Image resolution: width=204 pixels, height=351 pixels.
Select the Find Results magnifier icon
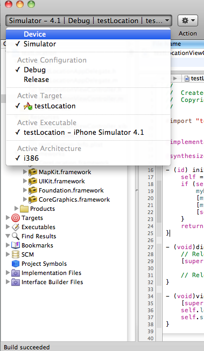[x=16, y=236]
